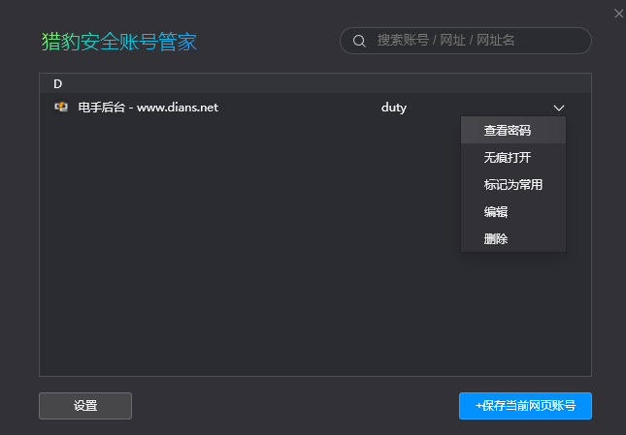Focus the 搜索账号 / 网址 search field

pos(466,41)
